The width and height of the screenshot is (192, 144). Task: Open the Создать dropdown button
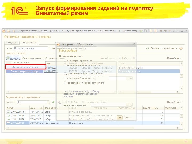tap(13, 58)
